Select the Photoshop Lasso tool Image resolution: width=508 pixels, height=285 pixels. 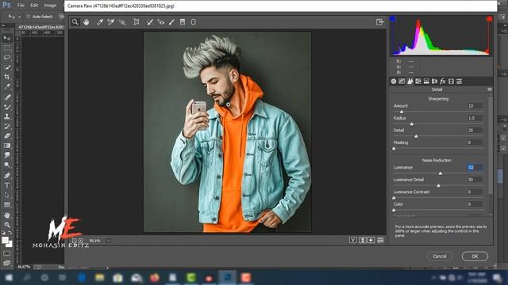tap(7, 58)
